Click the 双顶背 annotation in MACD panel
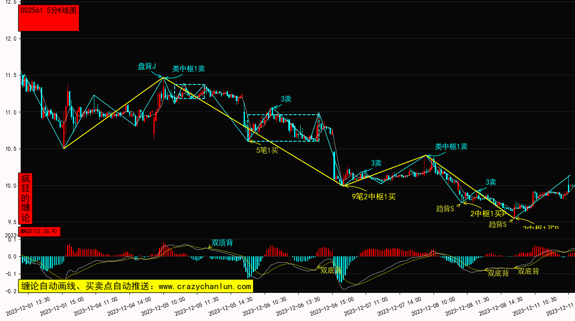This screenshot has width=575, height=321. tap(222, 242)
